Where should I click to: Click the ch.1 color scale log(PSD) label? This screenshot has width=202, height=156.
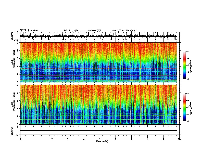tap(191, 67)
